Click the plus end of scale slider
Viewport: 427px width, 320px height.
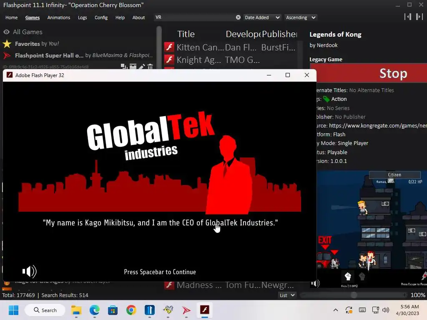click(x=405, y=295)
